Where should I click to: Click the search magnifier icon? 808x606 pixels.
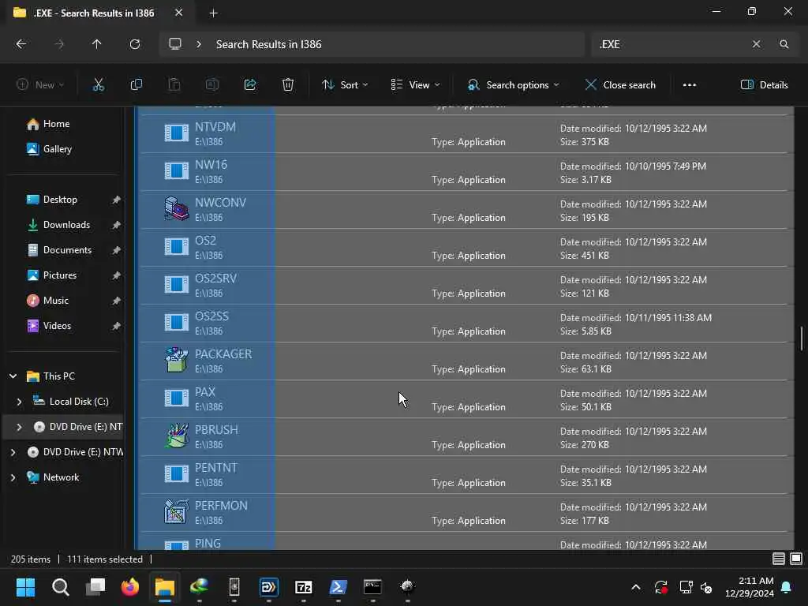(784, 44)
